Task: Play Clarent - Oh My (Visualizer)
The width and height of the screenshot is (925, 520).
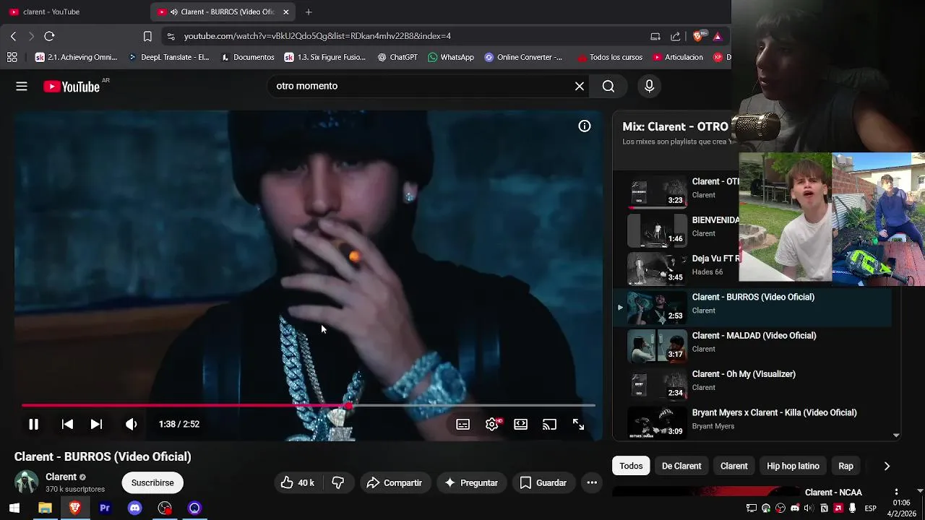Action: tap(744, 374)
